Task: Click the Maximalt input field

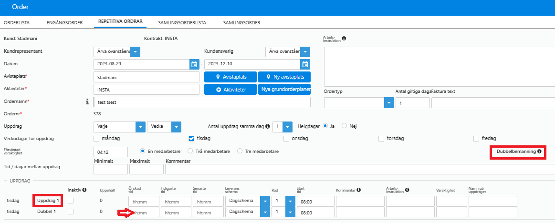Action: click(147, 169)
